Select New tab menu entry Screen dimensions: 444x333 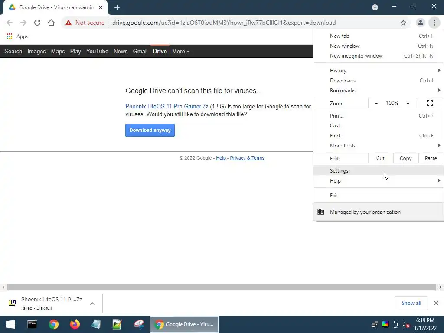(379, 36)
